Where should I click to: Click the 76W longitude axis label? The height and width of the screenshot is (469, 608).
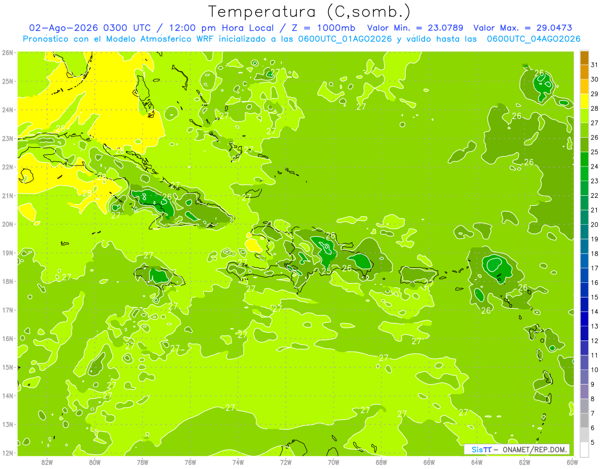191,462
